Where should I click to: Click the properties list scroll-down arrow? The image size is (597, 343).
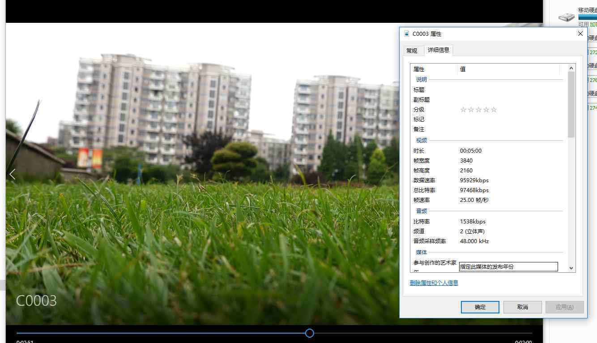click(571, 268)
